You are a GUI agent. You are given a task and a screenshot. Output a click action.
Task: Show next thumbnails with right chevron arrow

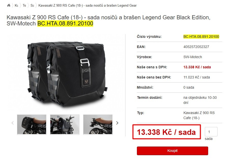tap(117, 123)
